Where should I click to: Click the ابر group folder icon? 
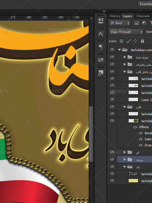(x=130, y=152)
